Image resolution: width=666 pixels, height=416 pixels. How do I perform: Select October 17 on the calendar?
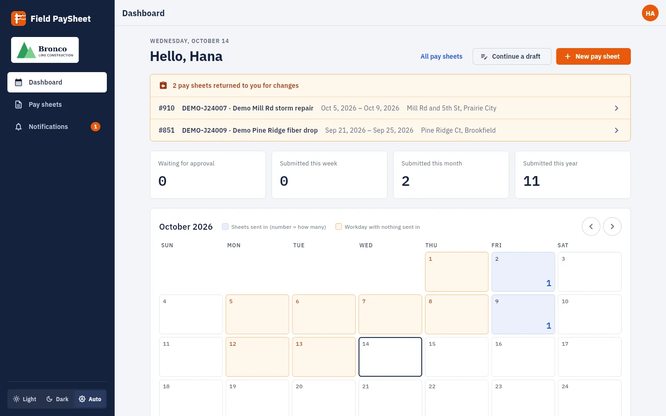pyautogui.click(x=590, y=357)
